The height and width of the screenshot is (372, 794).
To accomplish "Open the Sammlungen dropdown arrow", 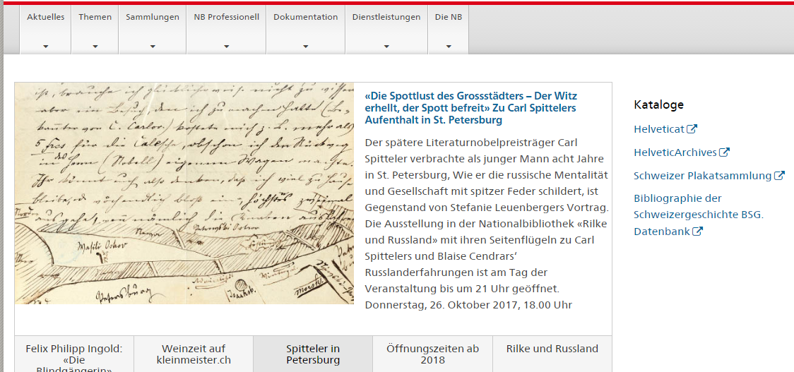I will 153,47.
